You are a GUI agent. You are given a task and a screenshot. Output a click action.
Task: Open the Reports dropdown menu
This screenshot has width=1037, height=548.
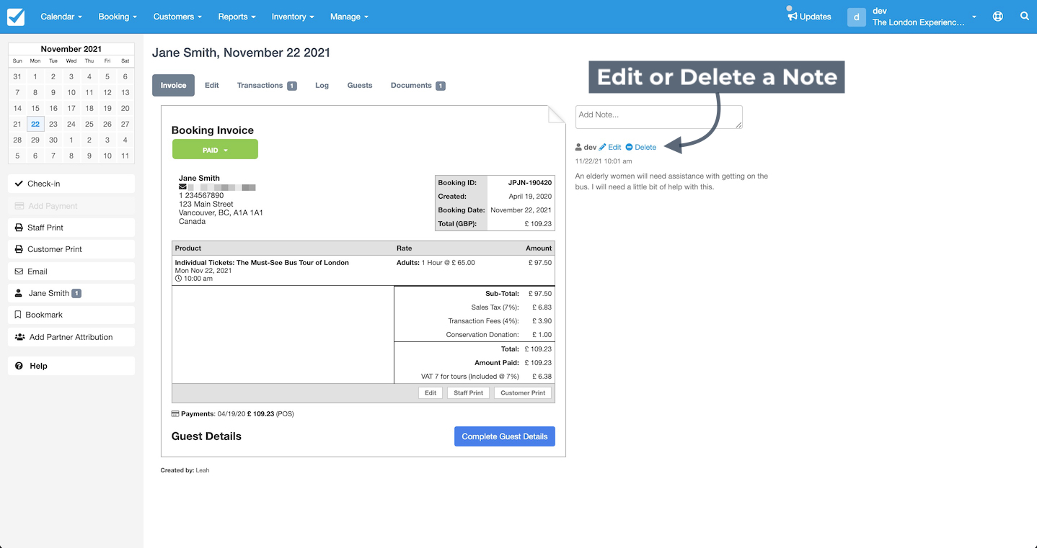coord(237,17)
